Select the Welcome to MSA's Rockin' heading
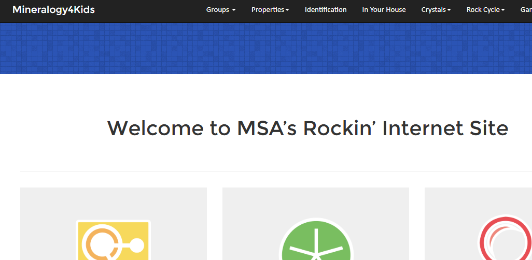Screen dimensions: 532x260 (x=307, y=128)
